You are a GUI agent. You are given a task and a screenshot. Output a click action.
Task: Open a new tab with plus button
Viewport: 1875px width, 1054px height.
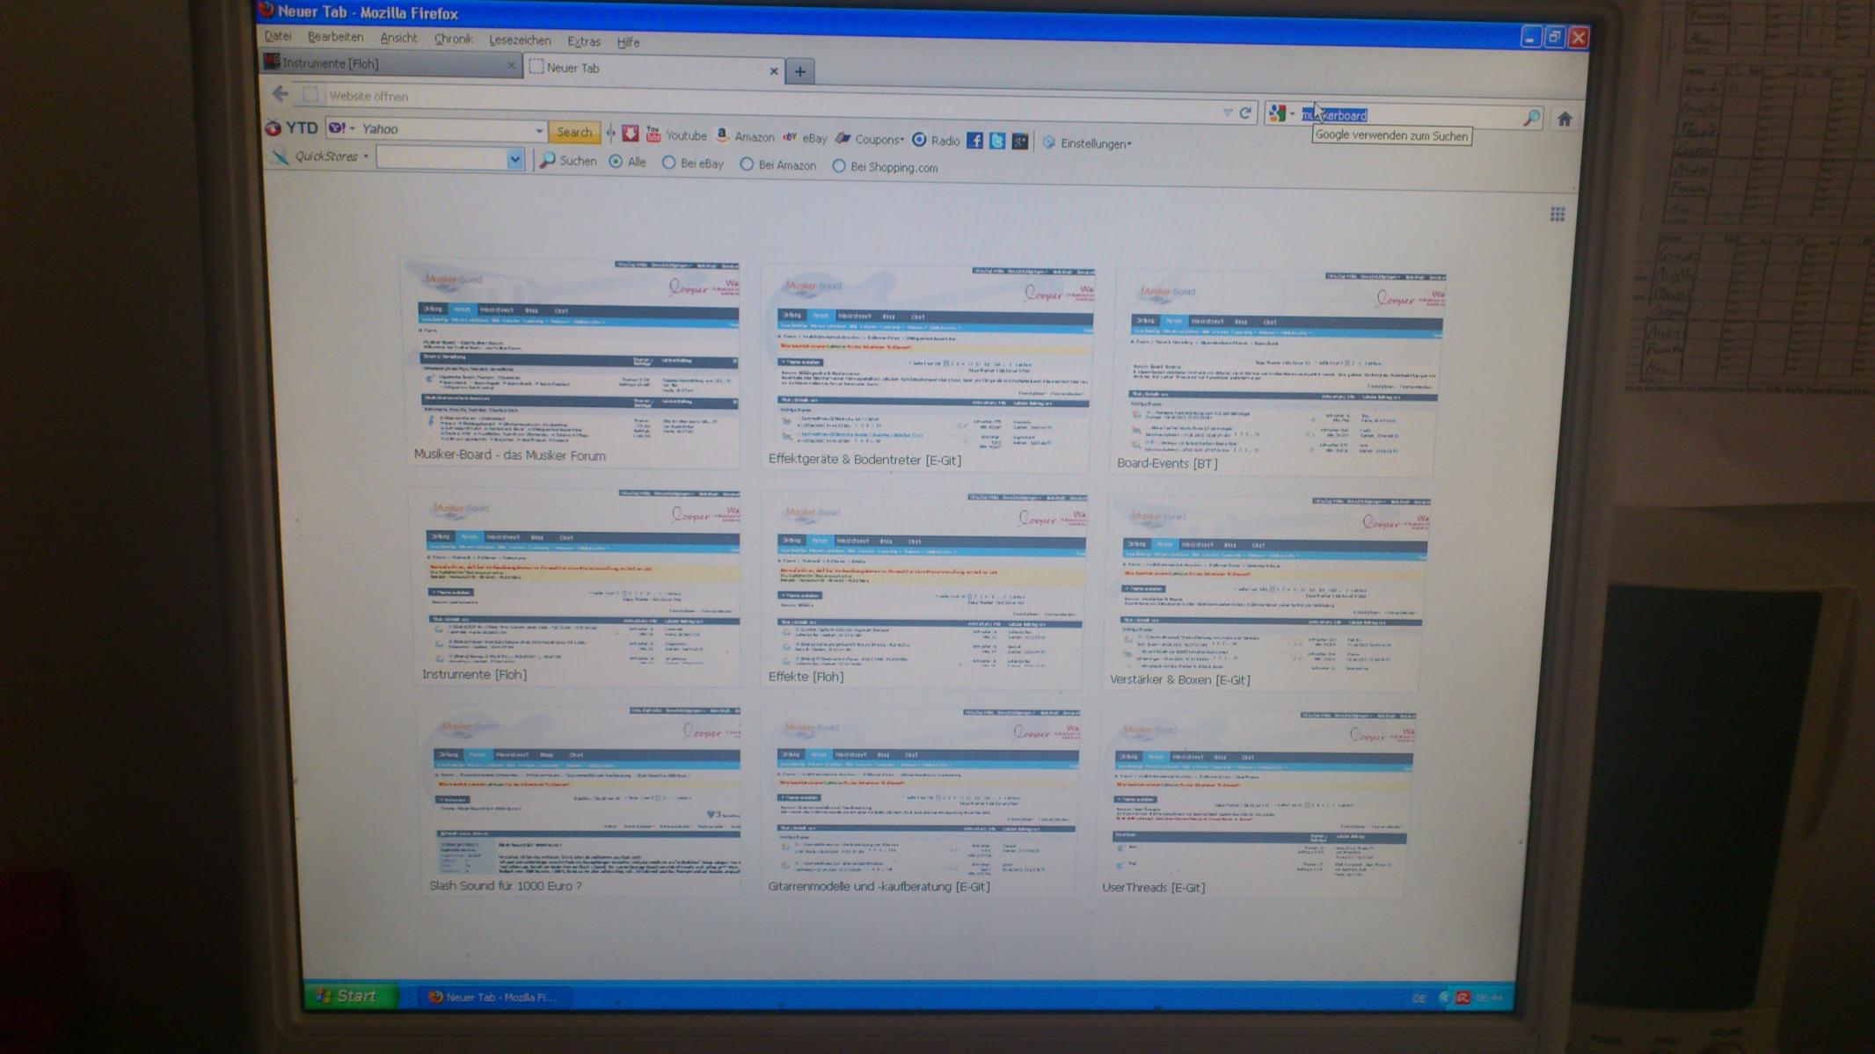tap(799, 72)
